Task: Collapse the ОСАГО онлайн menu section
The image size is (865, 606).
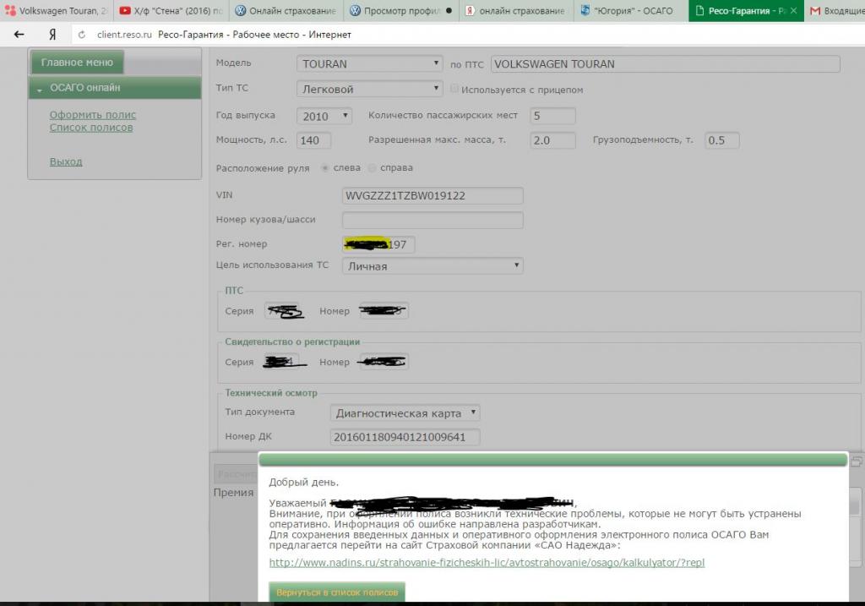Action: tap(115, 88)
